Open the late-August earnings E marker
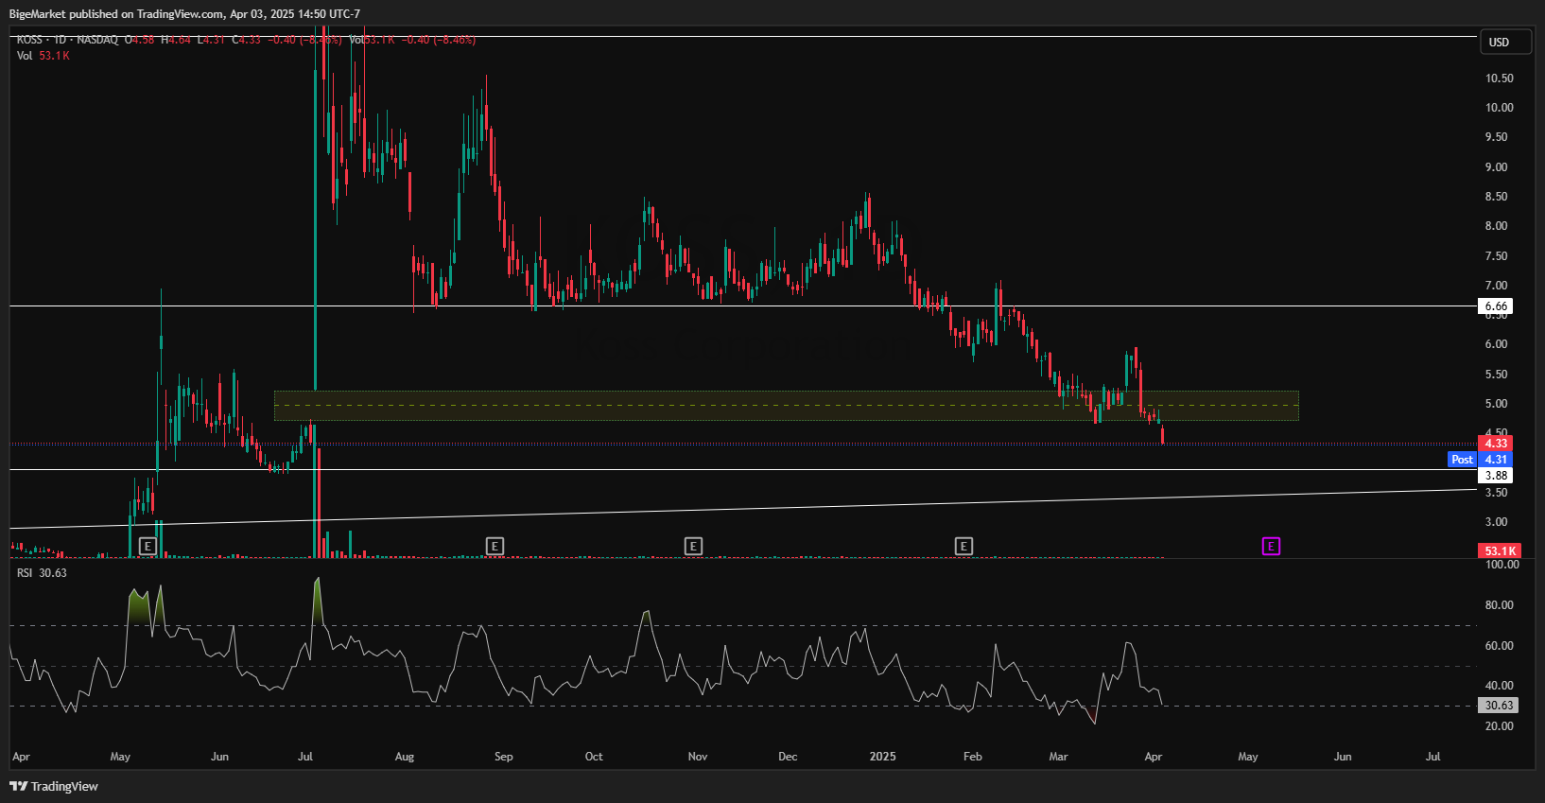The width and height of the screenshot is (1545, 803). [x=495, y=546]
